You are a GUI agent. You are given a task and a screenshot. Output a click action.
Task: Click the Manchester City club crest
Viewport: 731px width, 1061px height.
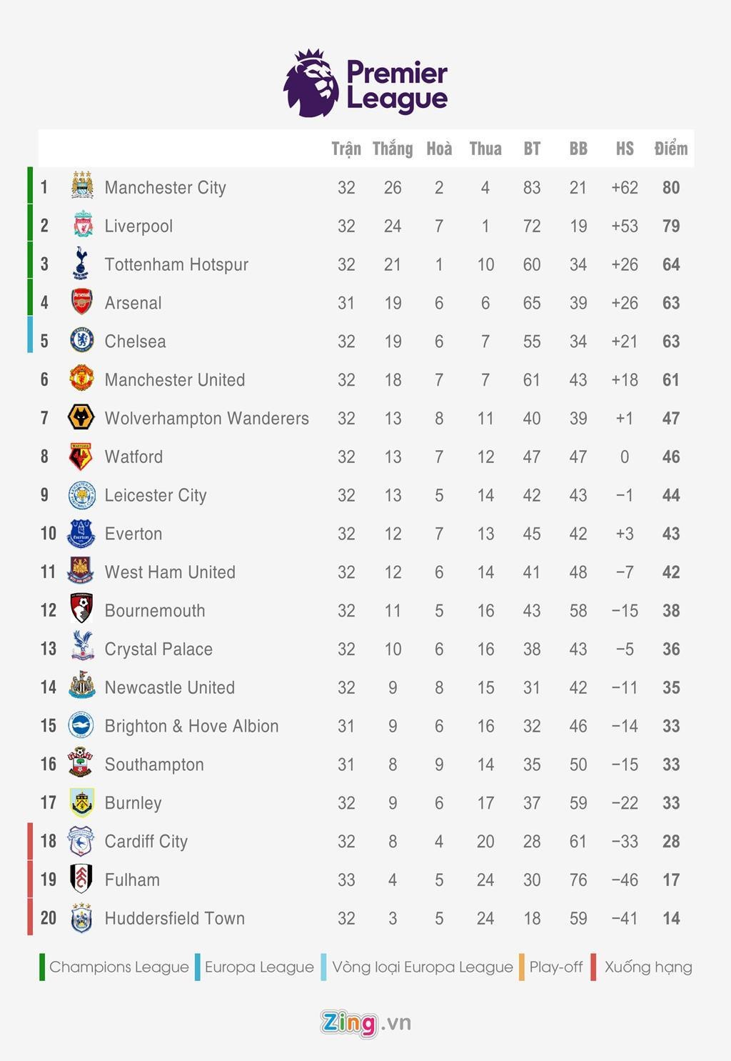tap(82, 186)
